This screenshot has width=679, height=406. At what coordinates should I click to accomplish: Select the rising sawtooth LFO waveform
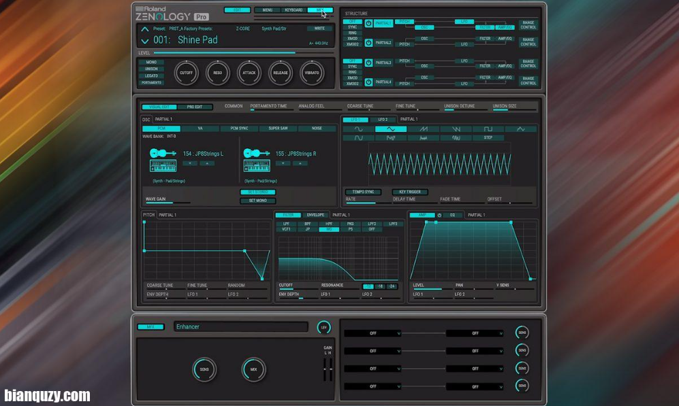(x=423, y=129)
